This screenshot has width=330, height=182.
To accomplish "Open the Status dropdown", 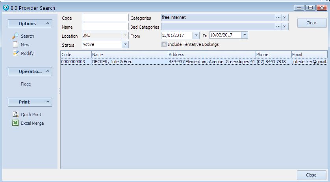I will point(125,45).
